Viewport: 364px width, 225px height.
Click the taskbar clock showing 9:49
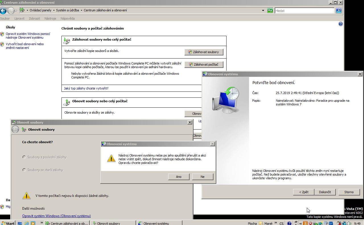357,223
